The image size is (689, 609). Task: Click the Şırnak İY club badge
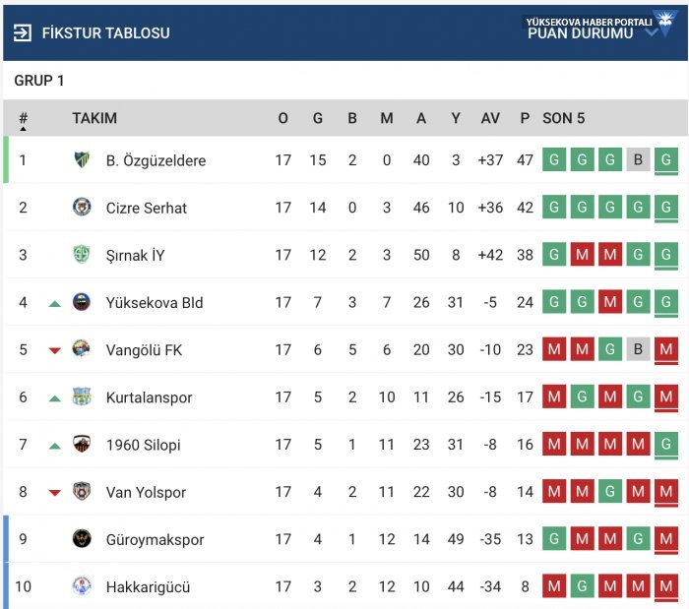[x=82, y=255]
